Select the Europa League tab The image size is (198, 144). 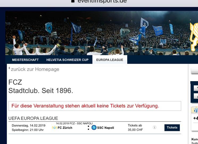110,60
